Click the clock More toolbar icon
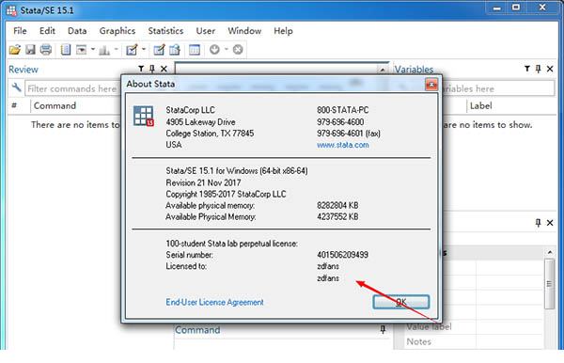The height and width of the screenshot is (363, 564). coord(214,50)
